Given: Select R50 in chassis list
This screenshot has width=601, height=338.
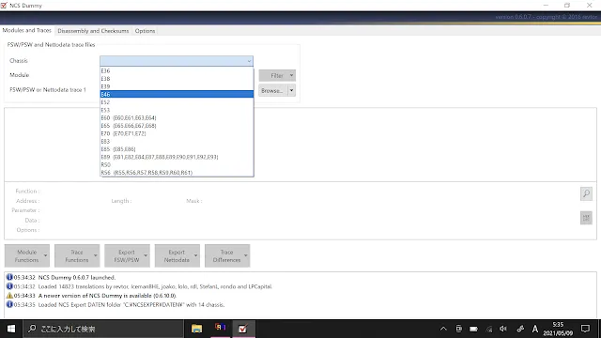Looking at the screenshot, I should point(177,165).
